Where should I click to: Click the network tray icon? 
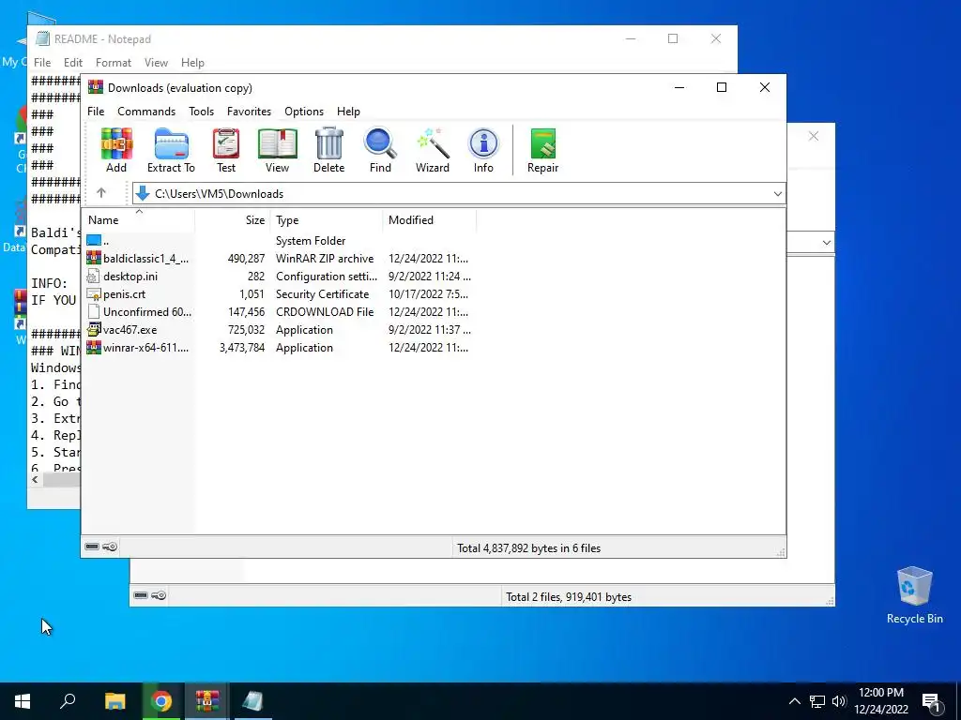click(x=817, y=701)
